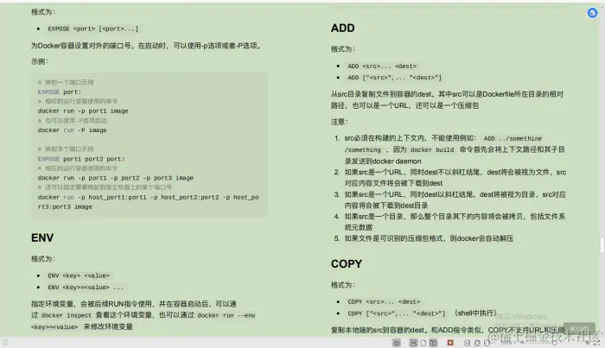Select the two-page layout icon
This screenshot has height=348, width=605.
(433, 343)
